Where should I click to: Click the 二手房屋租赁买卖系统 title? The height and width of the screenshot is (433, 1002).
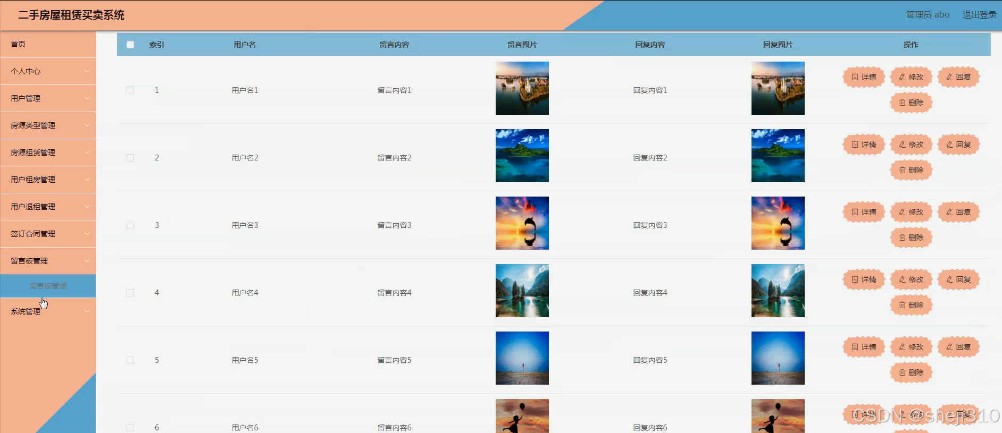[71, 15]
